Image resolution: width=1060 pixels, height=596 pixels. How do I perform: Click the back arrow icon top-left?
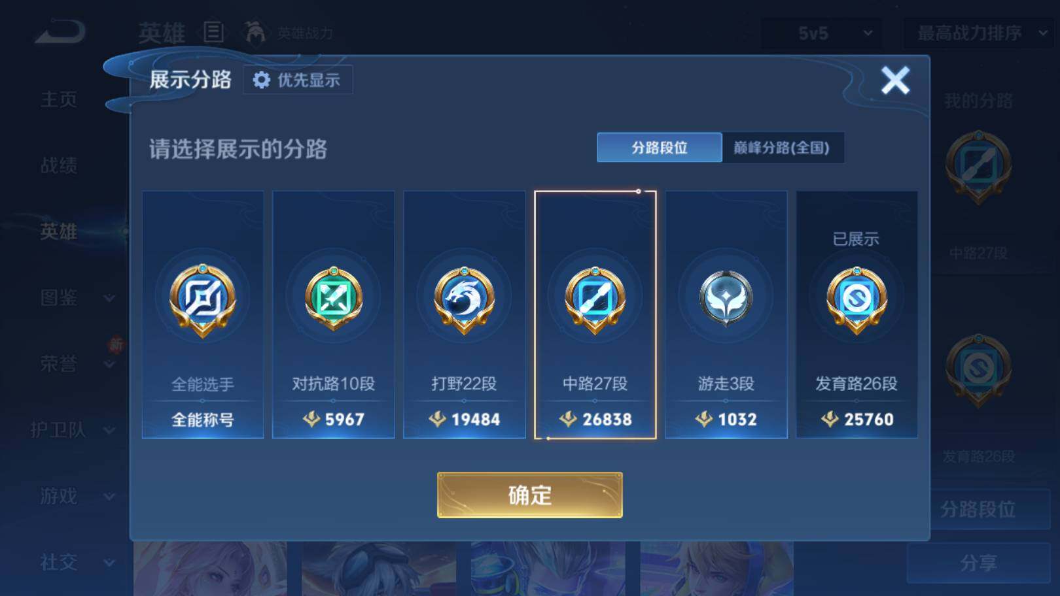coord(60,32)
